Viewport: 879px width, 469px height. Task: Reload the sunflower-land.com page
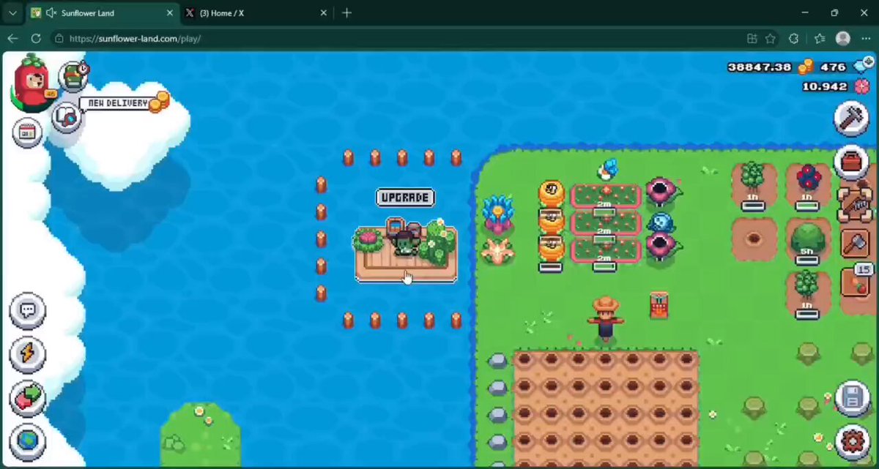coord(36,39)
